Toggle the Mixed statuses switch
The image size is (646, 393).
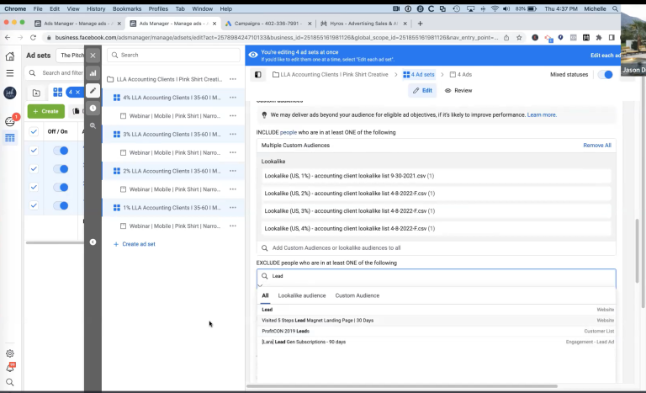(605, 75)
